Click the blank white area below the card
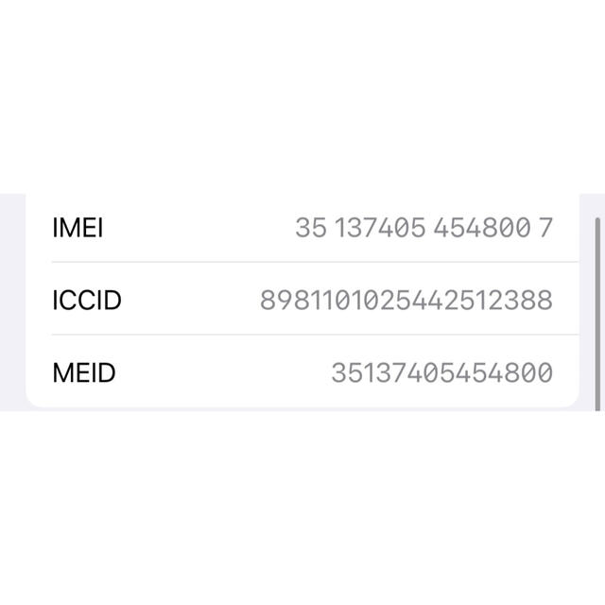Image resolution: width=605 pixels, height=605 pixels. [302, 508]
